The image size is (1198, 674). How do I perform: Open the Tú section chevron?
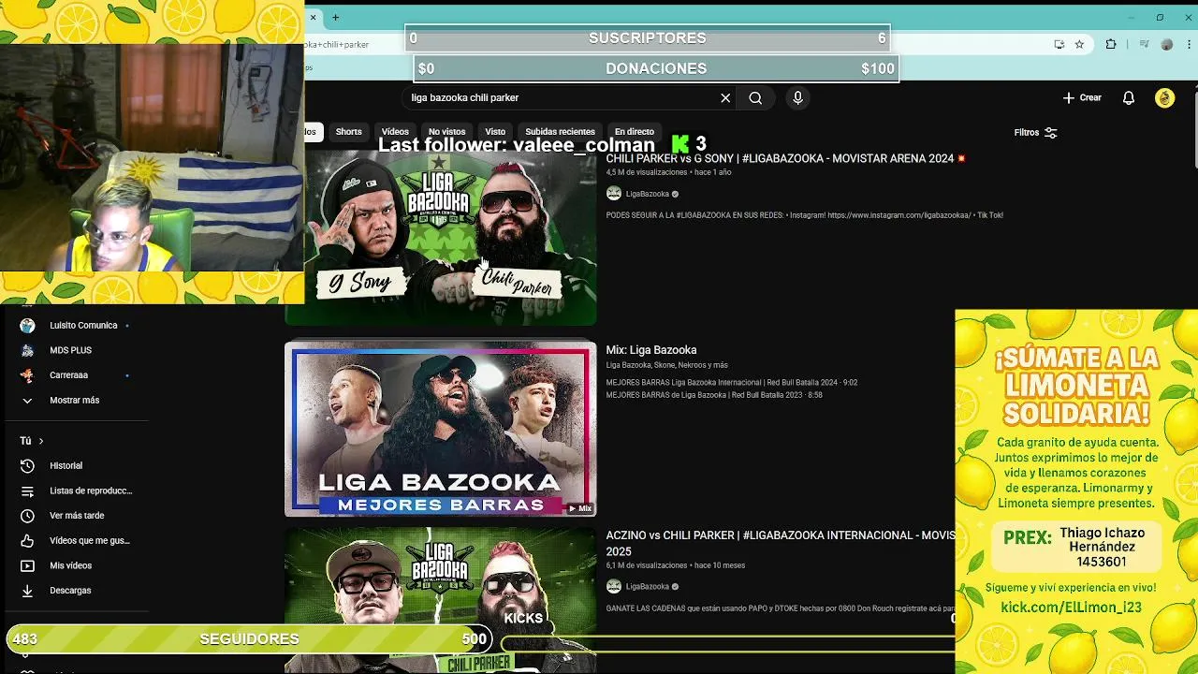40,441
